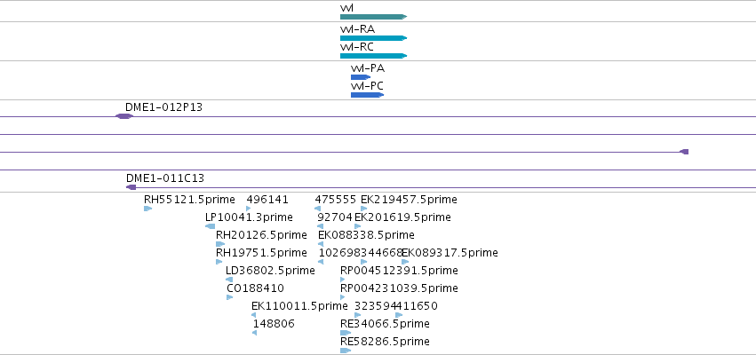Click the vvl-RA transcript bar
Viewport: 756px width, 355px height.
tap(374, 38)
